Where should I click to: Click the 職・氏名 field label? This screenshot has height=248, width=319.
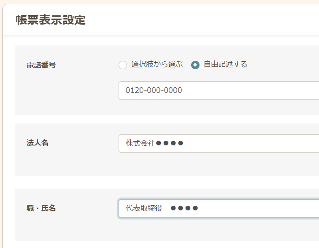[41, 208]
